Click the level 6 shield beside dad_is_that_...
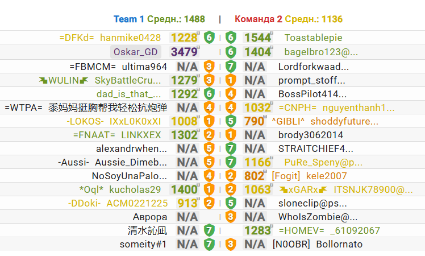The width and height of the screenshot is (425, 256). click(209, 94)
